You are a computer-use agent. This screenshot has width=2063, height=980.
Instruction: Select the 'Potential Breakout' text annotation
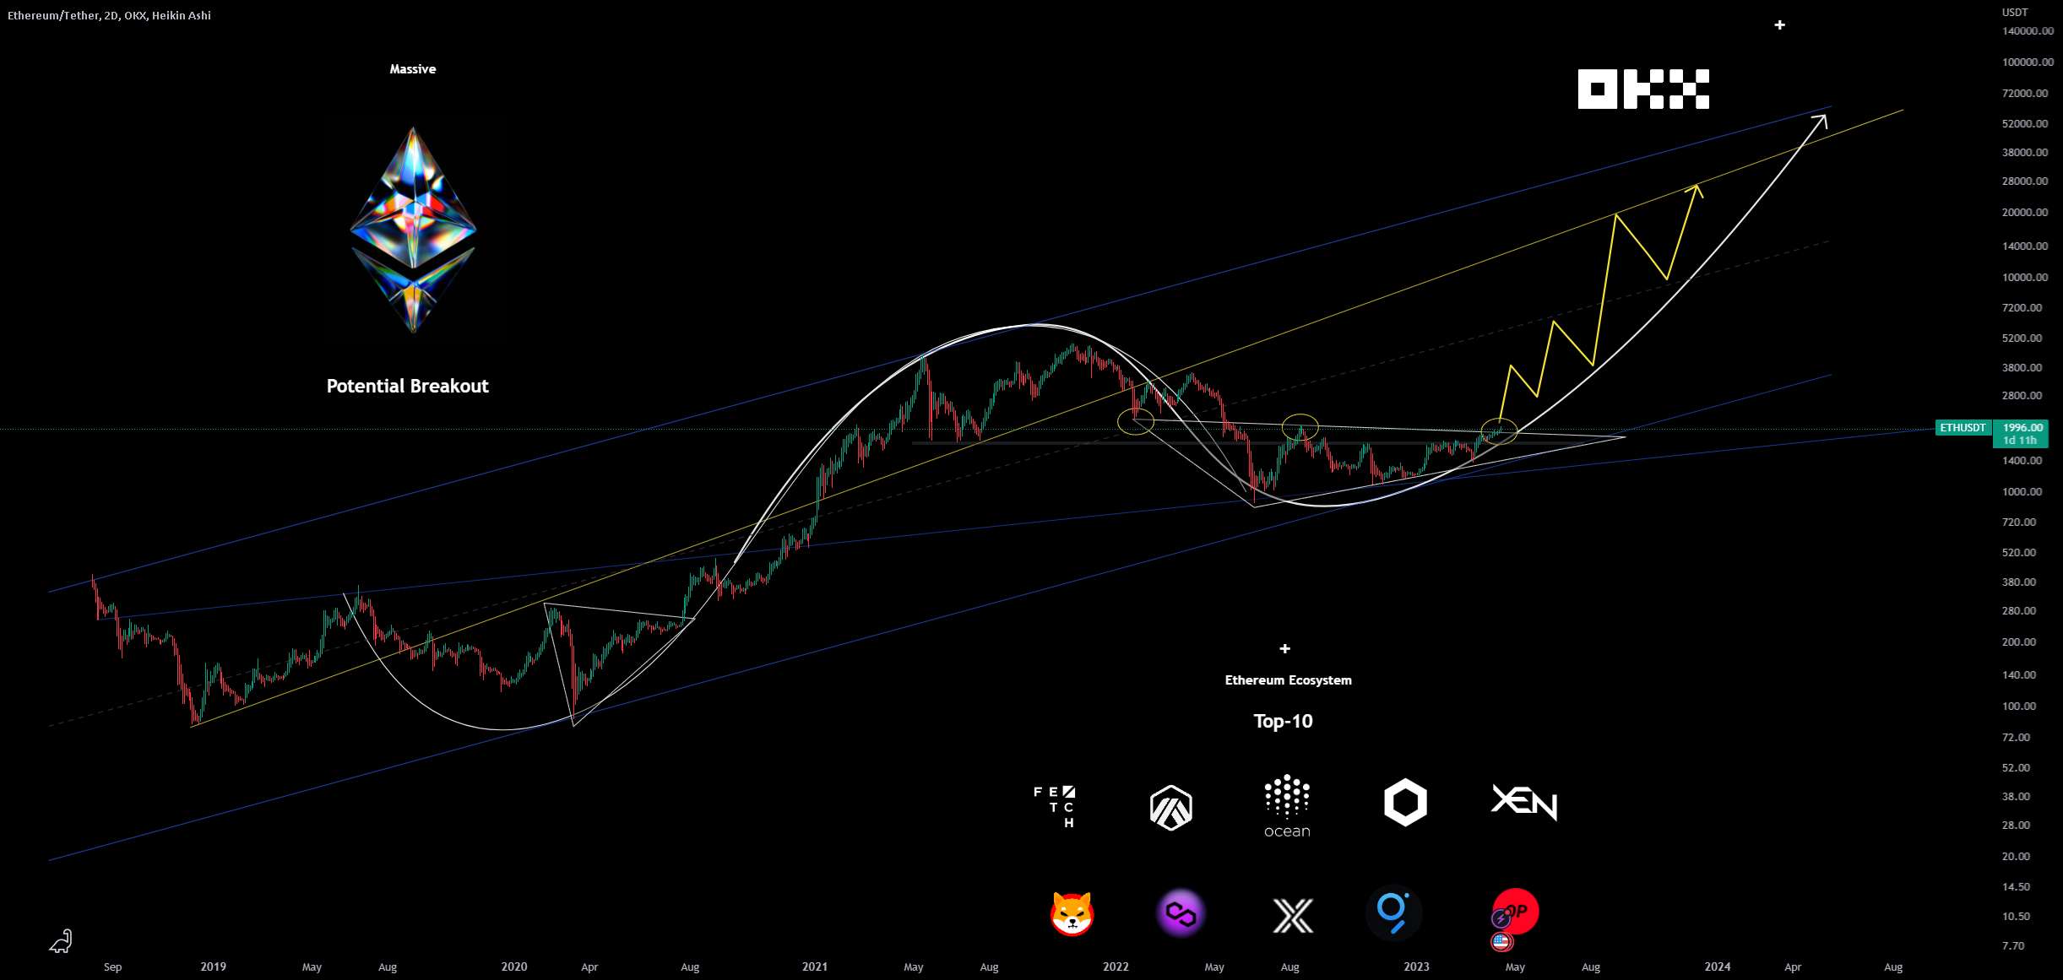pyautogui.click(x=407, y=386)
